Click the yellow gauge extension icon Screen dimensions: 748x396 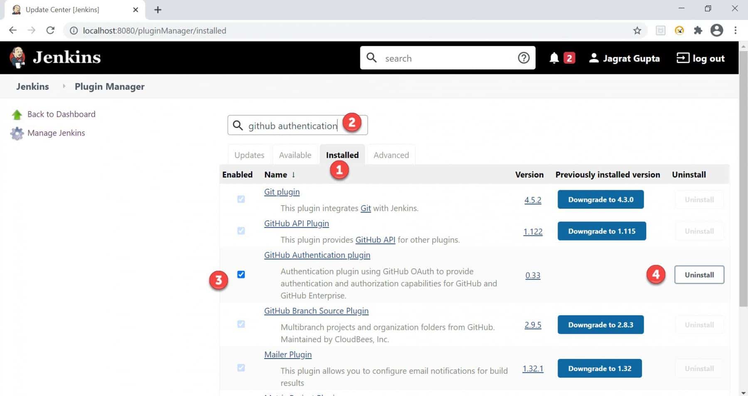(x=679, y=30)
